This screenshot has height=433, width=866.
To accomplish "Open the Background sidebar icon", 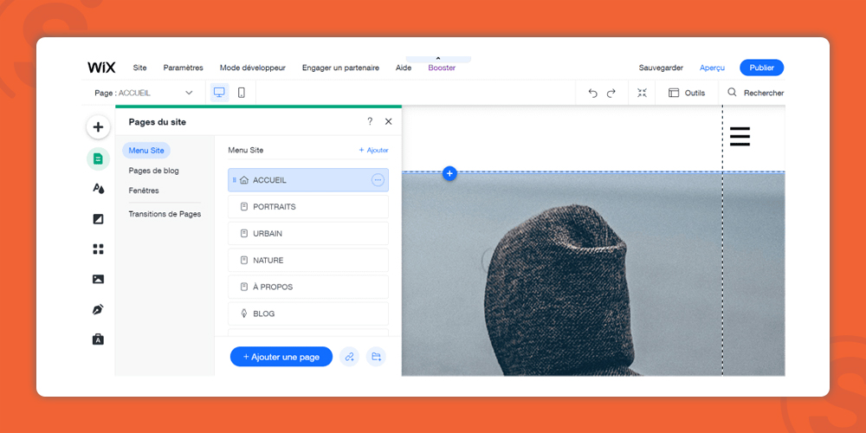I will 99,219.
